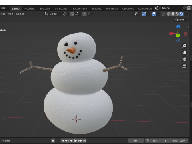Jump to the timeline start frame
The height and width of the screenshot is (144, 192).
[x=62, y=140]
